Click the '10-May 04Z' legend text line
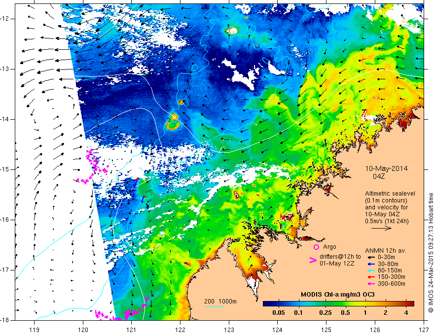Screen dimensions: 434x335 click(382, 214)
